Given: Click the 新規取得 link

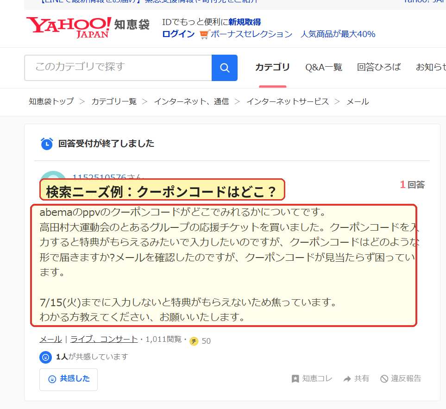Looking at the screenshot, I should tap(245, 22).
